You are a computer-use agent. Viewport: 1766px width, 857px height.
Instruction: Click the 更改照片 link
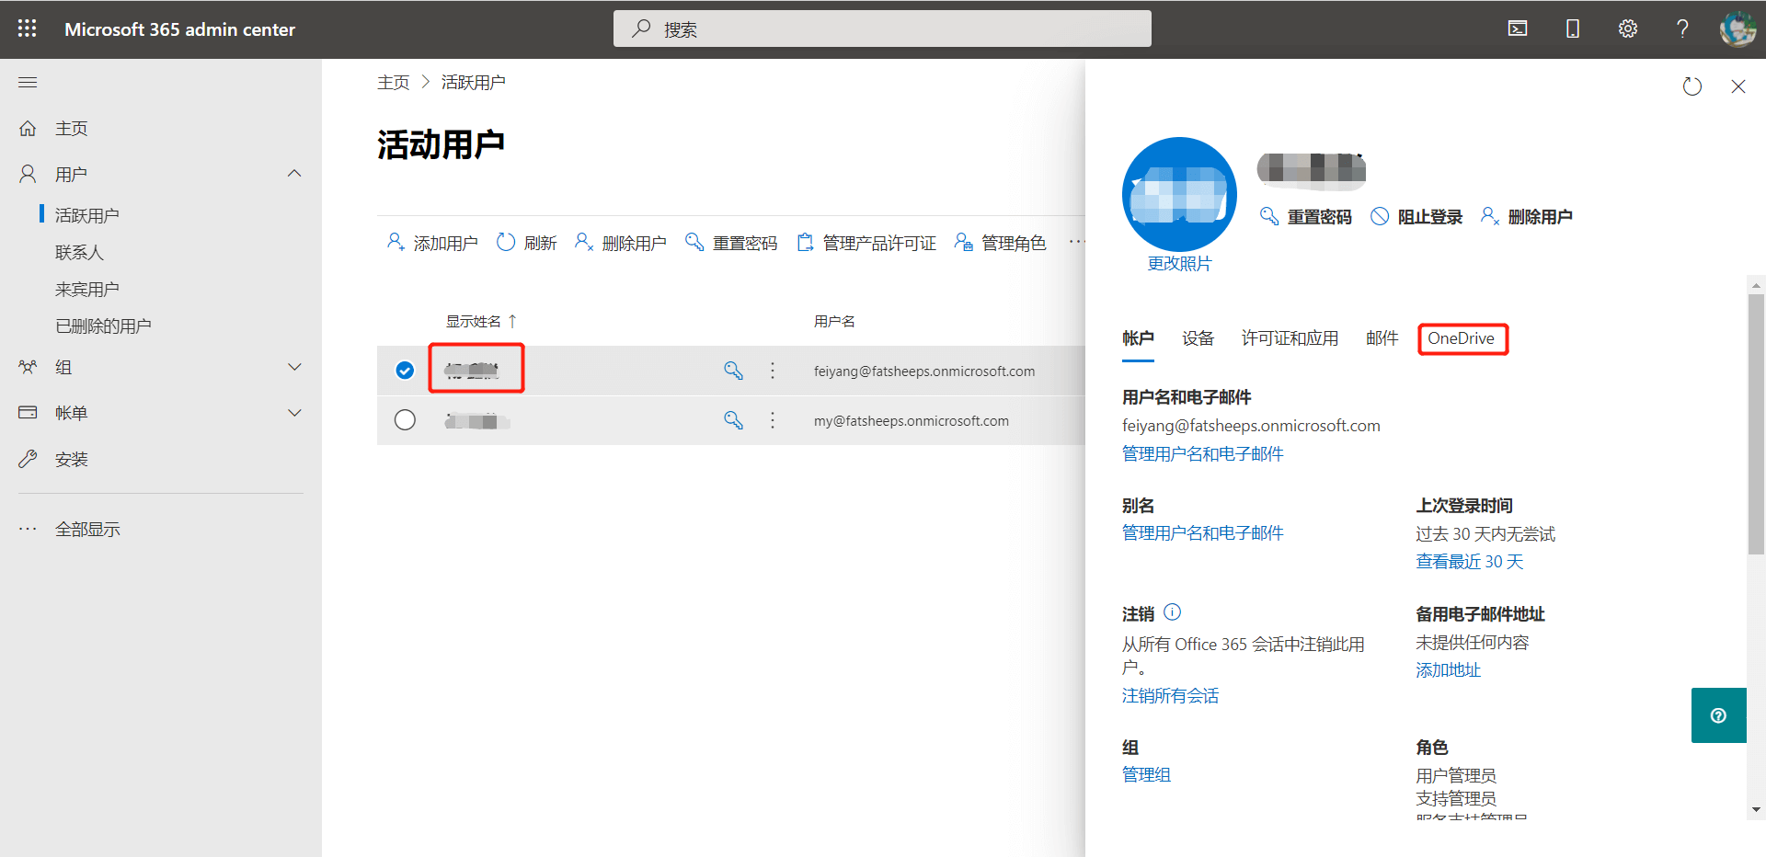[1179, 264]
